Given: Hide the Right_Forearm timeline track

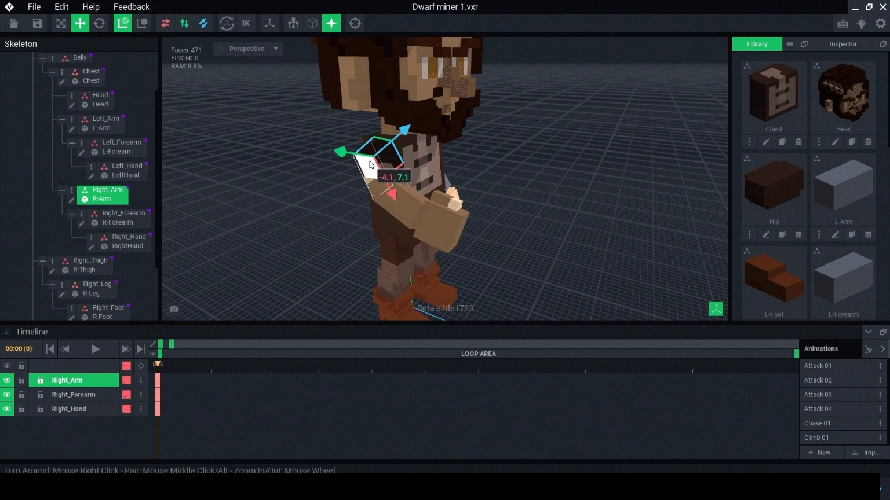Looking at the screenshot, I should pyautogui.click(x=7, y=395).
